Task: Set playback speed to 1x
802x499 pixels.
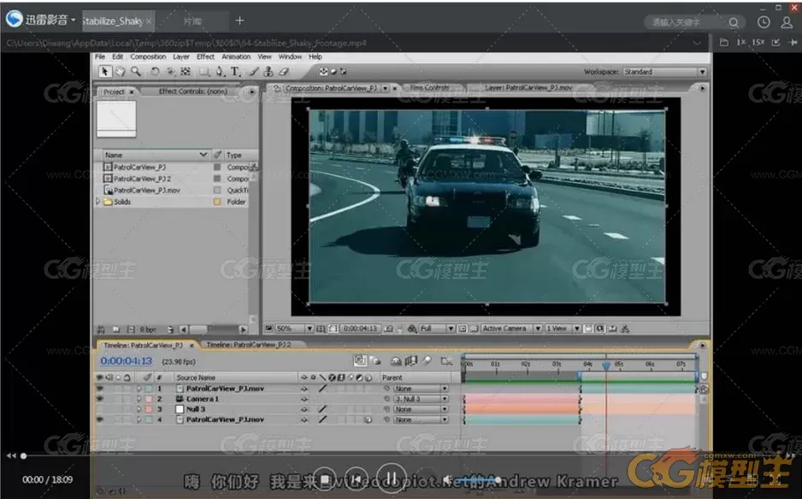Action: click(x=741, y=43)
